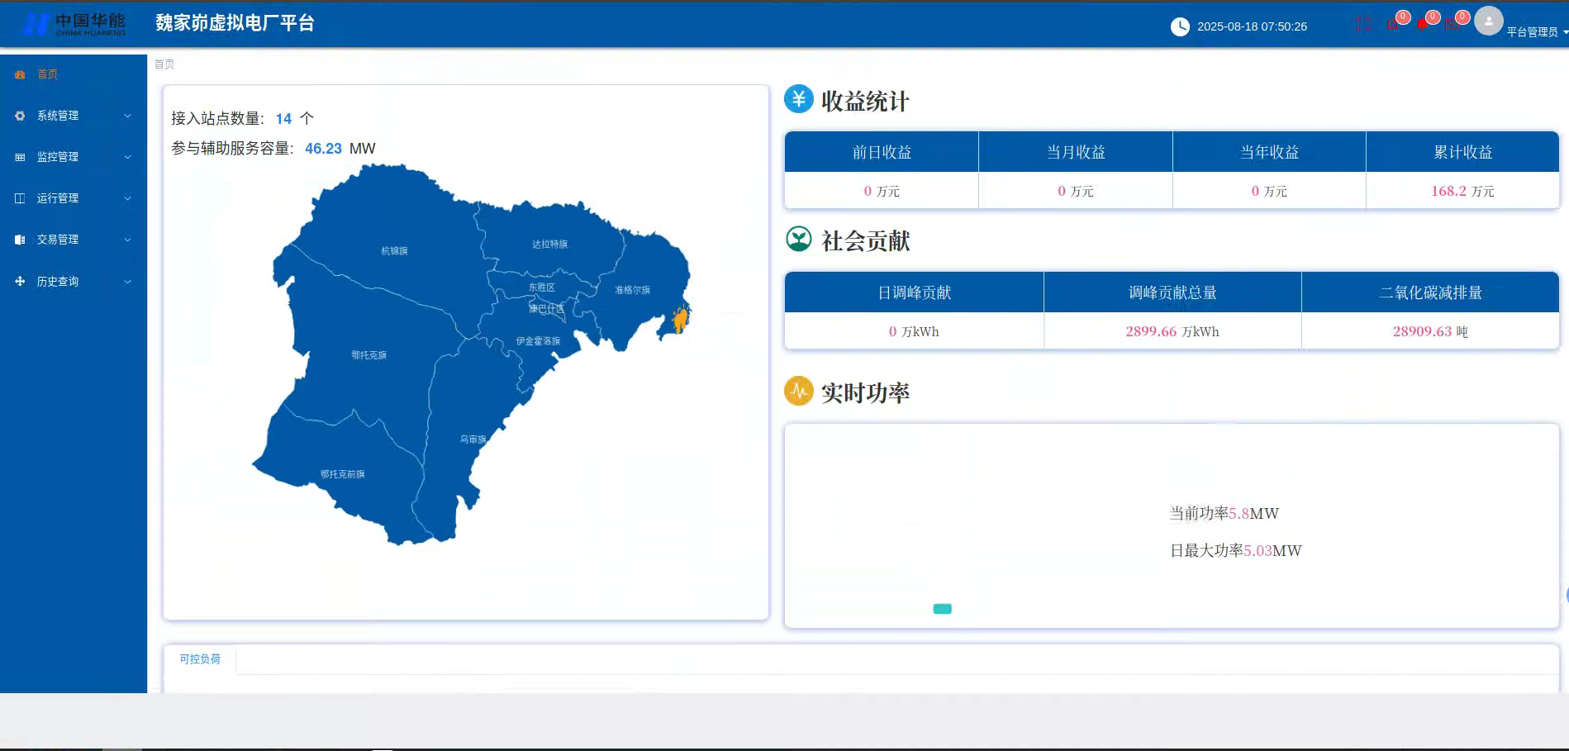Image resolution: width=1569 pixels, height=751 pixels.
Task: Click the teal legend marker in 实时功率 chart
Action: coord(942,608)
